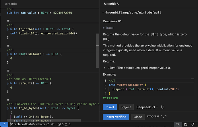
Task: Close the MoonBit AI panel
Action: click(x=138, y=117)
